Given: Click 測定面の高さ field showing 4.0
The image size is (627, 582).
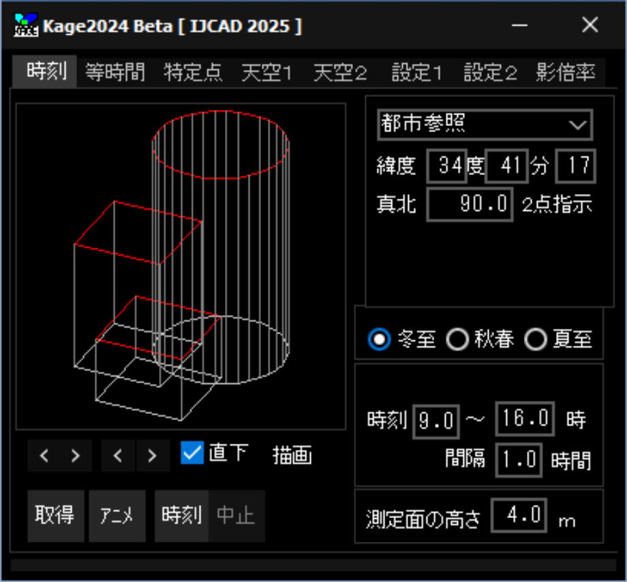Looking at the screenshot, I should pyautogui.click(x=519, y=515).
